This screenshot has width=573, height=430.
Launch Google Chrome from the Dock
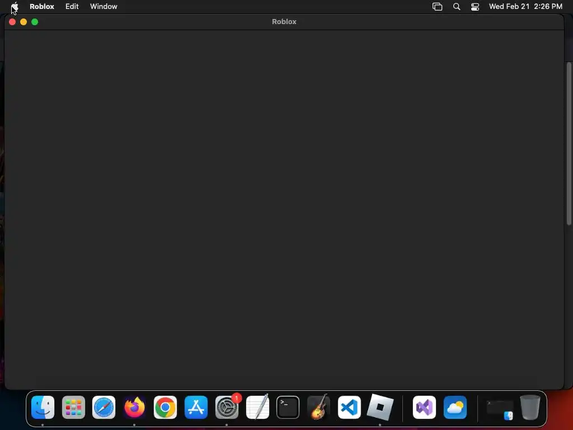point(165,408)
